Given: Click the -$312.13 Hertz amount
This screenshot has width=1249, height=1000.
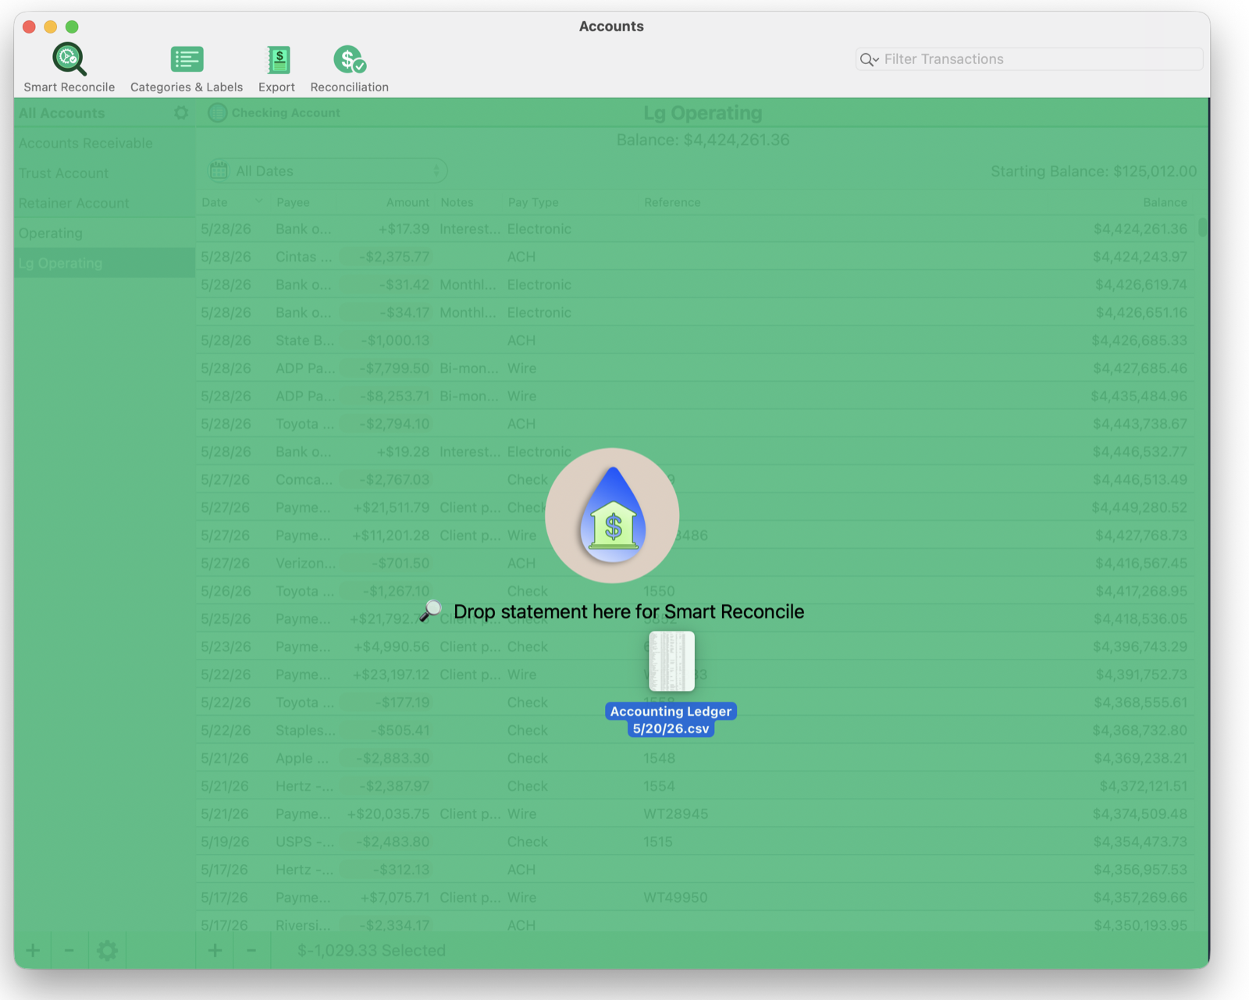Looking at the screenshot, I should tap(401, 870).
